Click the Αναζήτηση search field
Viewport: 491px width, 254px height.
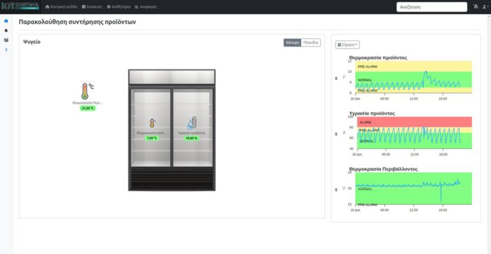[432, 7]
